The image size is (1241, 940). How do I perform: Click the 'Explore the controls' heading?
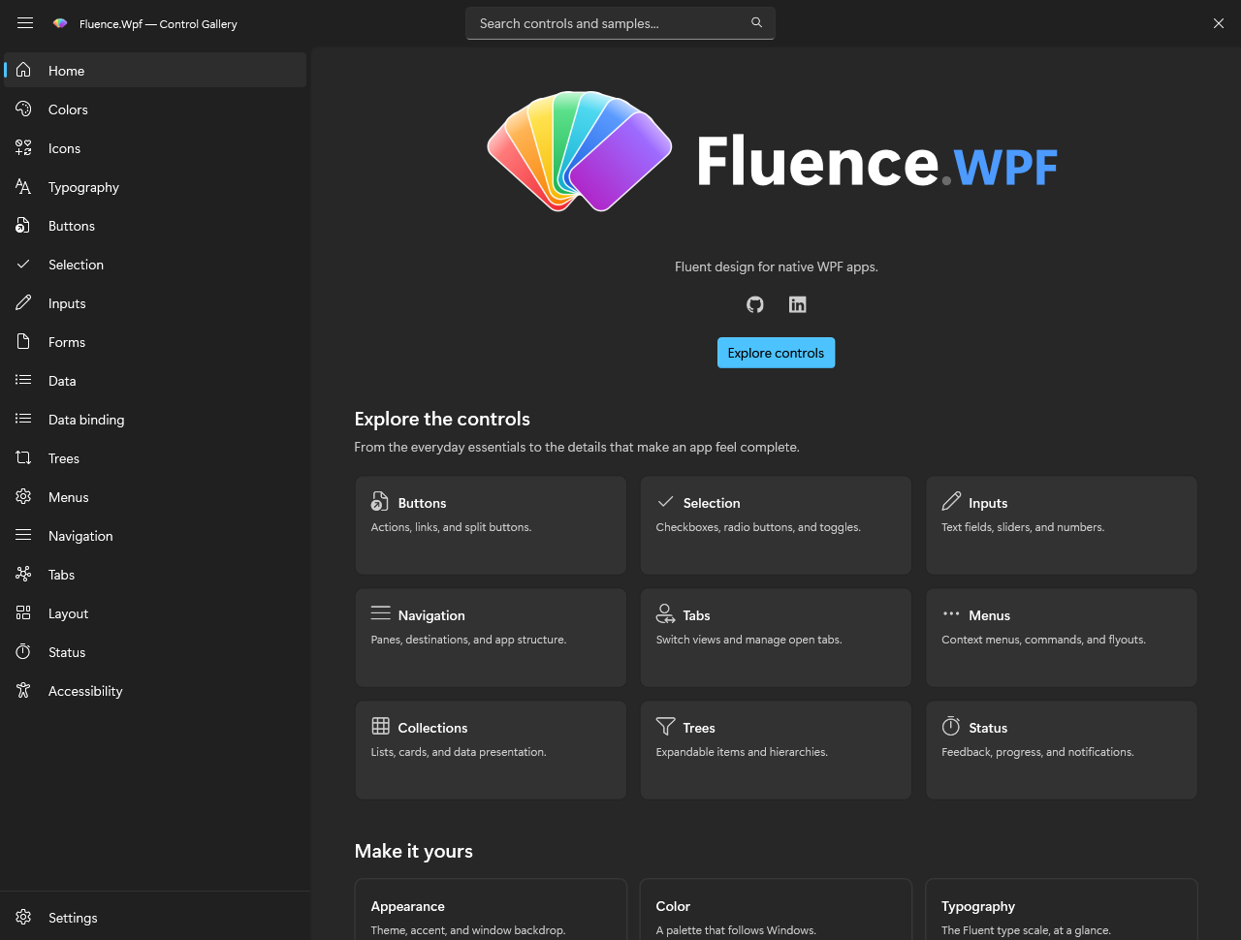tap(442, 419)
